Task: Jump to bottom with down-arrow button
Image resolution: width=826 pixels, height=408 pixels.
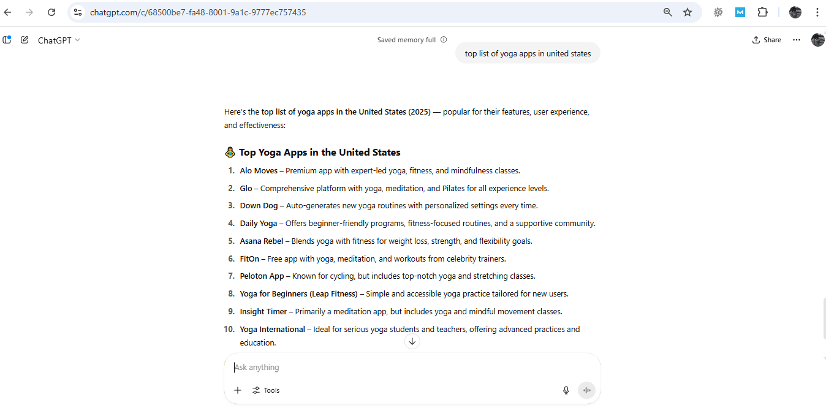Action: (x=412, y=342)
